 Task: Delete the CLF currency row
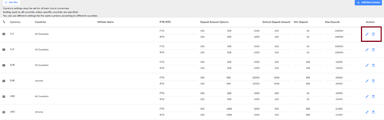pos(373,34)
